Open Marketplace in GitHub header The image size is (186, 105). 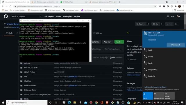[67, 16]
